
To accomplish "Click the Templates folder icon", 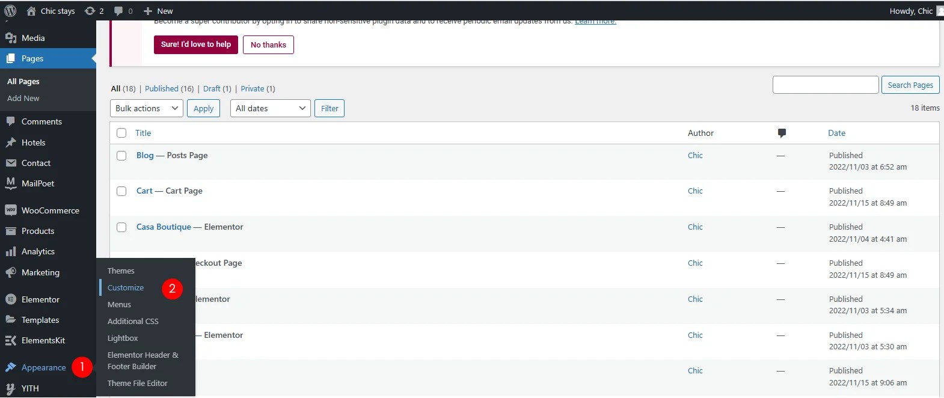I will tap(11, 320).
